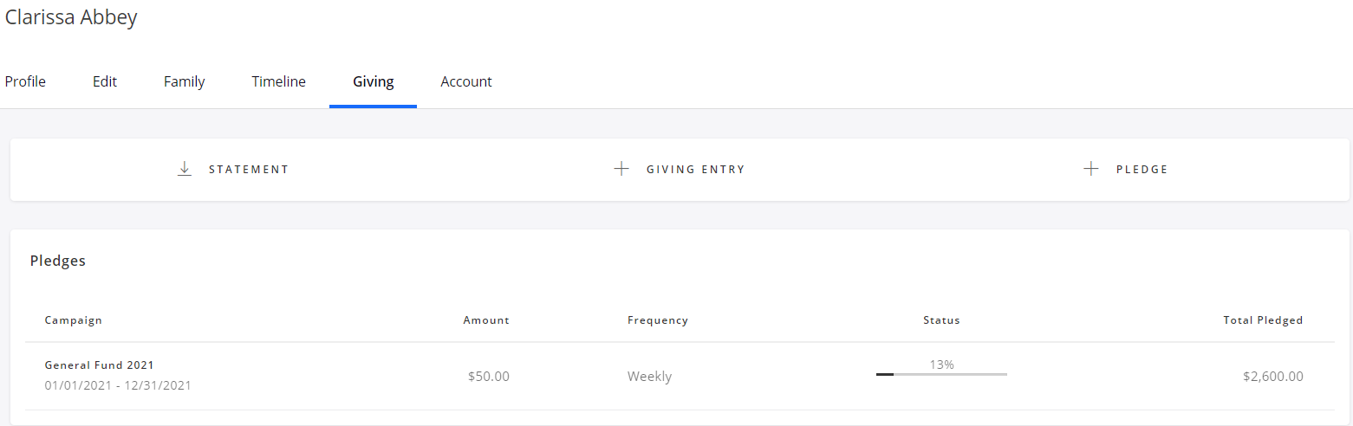Click the Status column header
This screenshot has height=426, width=1353.
(941, 320)
